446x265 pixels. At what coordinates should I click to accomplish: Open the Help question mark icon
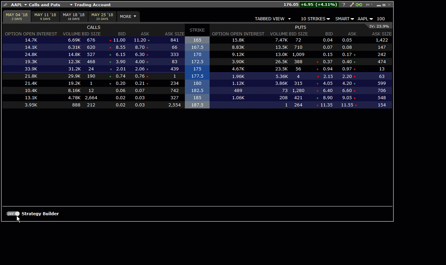344,4
